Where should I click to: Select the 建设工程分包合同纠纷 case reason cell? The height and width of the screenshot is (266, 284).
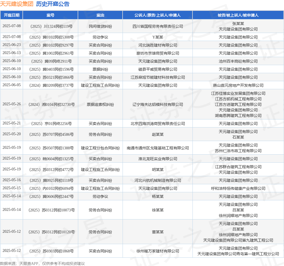(100, 148)
